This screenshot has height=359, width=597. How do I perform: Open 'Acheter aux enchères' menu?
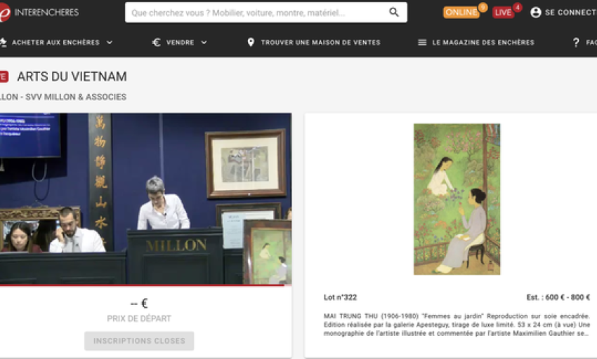pyautogui.click(x=55, y=42)
